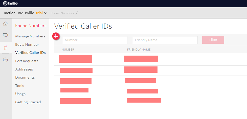This screenshot has height=119, width=247.
Task: Open the Programmable SMS chat icon
Action: point(5,35)
